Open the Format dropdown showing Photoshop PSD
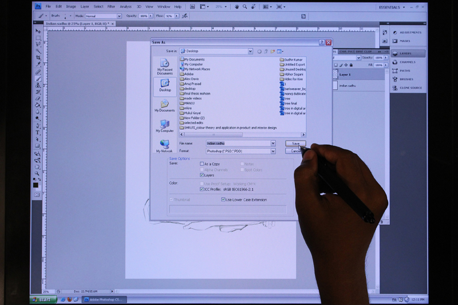This screenshot has height=305, width=458. (273, 151)
